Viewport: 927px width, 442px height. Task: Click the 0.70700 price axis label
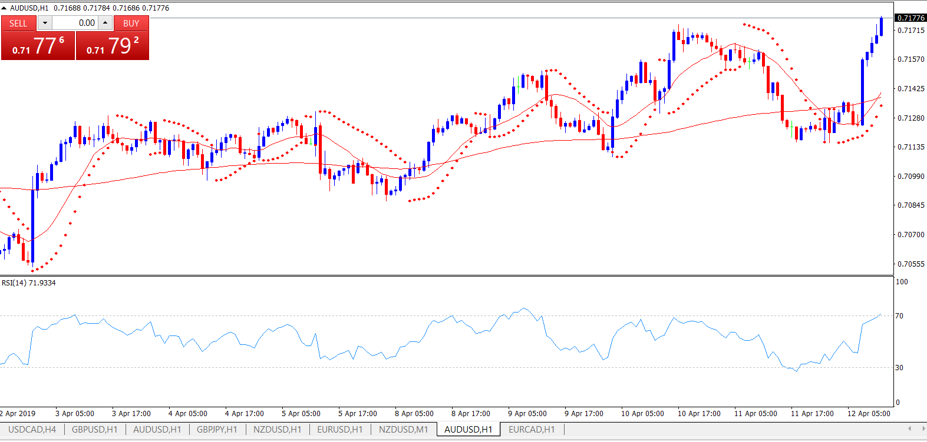click(910, 235)
